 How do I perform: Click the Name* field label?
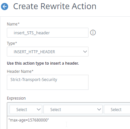[x=13, y=24]
